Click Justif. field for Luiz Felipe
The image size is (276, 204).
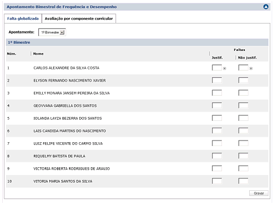[x=217, y=143]
